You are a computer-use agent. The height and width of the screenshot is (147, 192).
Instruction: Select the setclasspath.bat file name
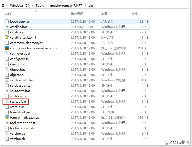(x=22, y=80)
